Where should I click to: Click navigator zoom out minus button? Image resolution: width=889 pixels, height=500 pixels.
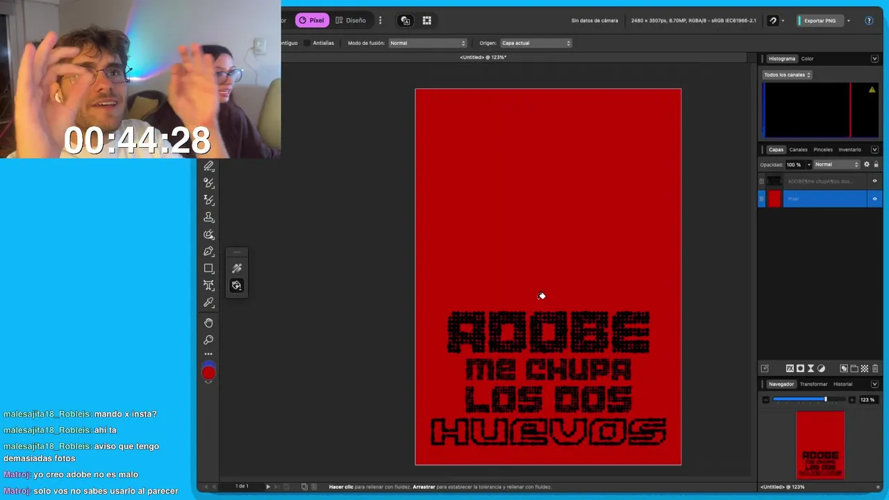(x=765, y=400)
